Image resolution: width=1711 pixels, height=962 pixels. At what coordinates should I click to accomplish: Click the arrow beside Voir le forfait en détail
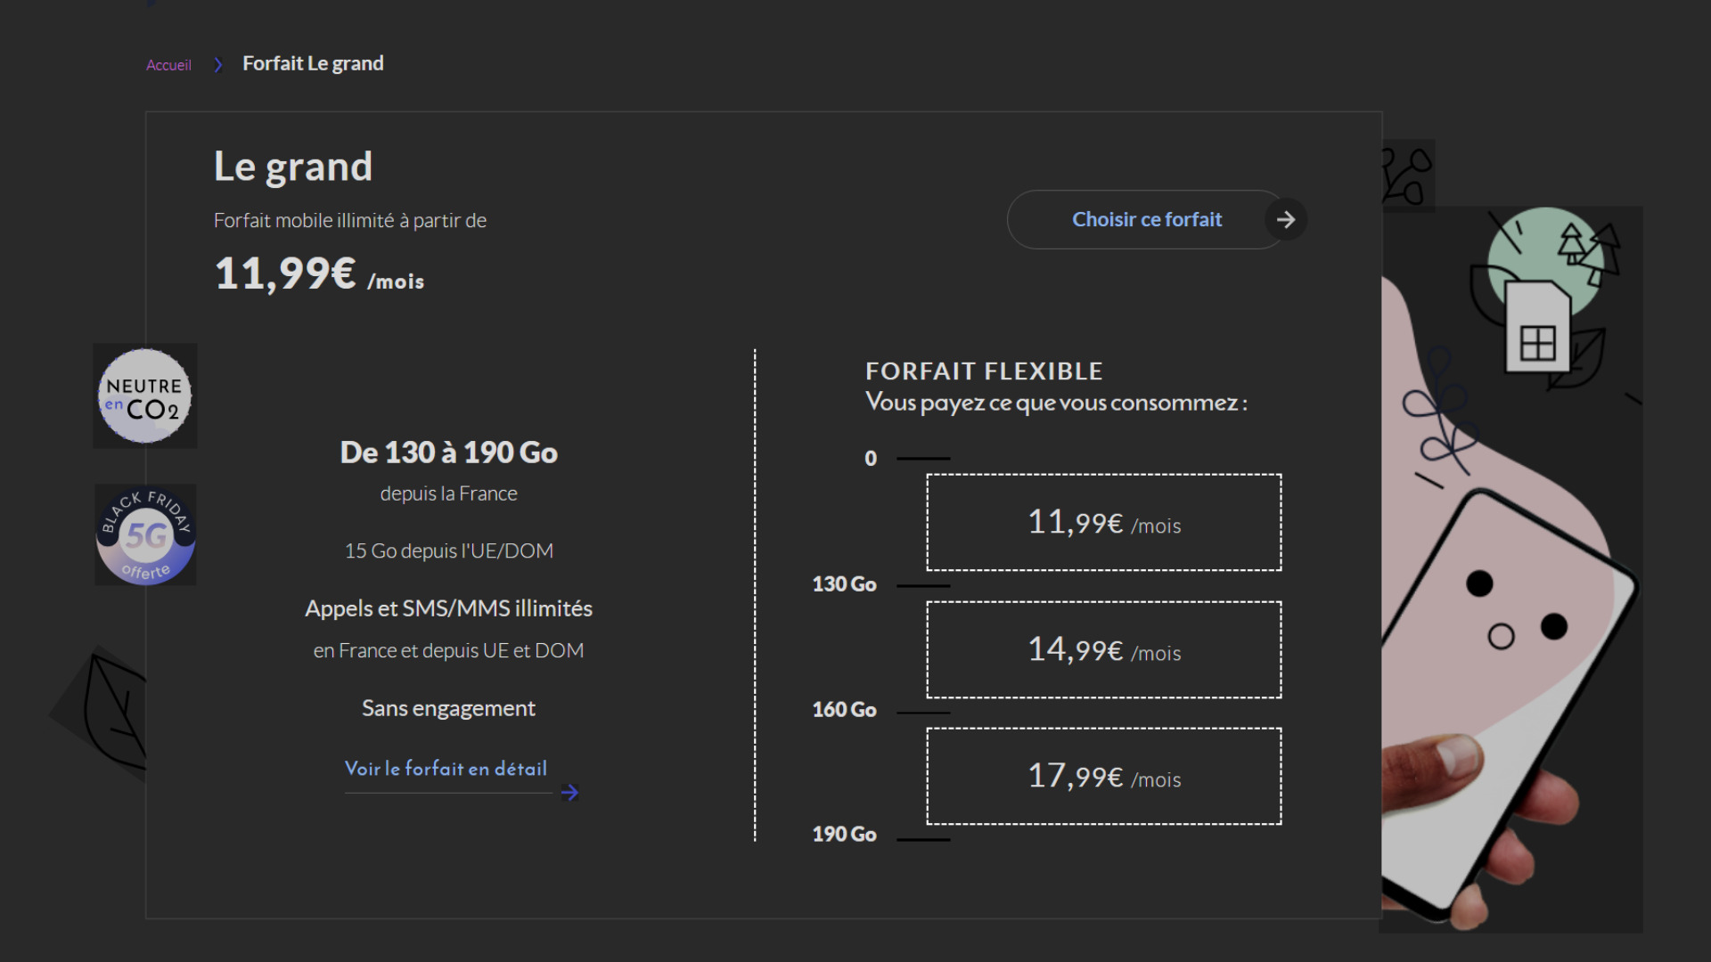(569, 793)
